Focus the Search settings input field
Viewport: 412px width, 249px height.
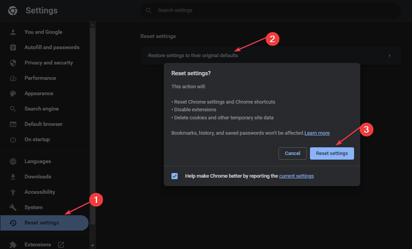point(270,10)
